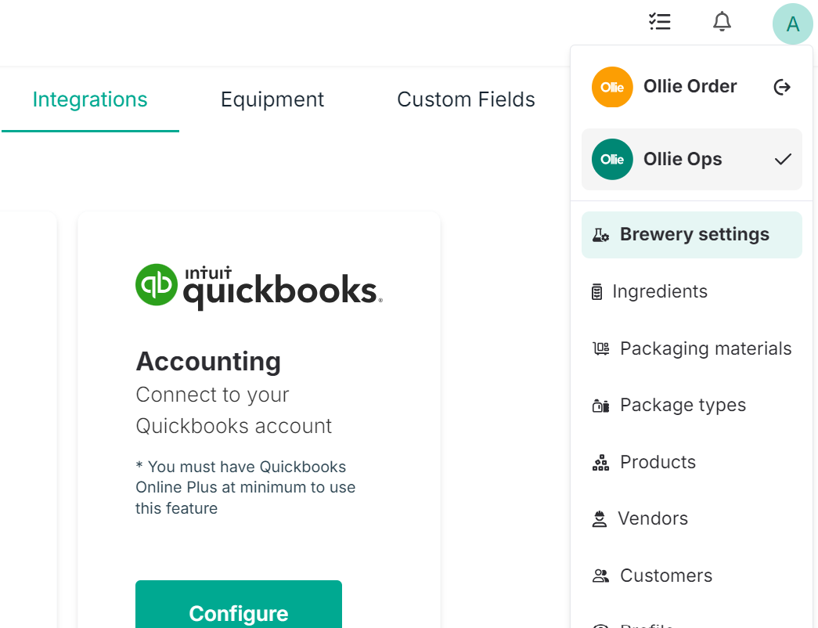
Task: Open Brewery settings menu item
Action: pos(692,235)
